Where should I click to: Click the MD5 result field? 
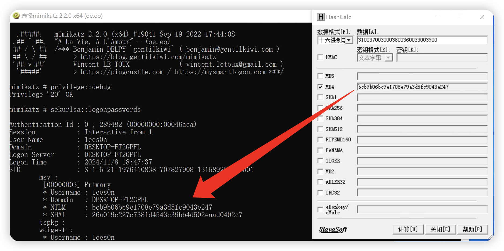[422, 76]
